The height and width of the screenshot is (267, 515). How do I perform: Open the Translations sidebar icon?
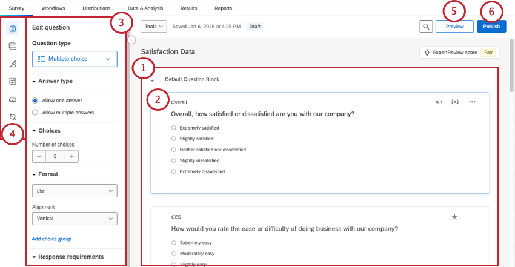[13, 116]
